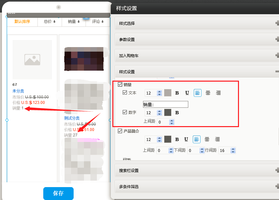Toggle bold for the 数字 row
The height and width of the screenshot is (200, 279).
click(177, 113)
